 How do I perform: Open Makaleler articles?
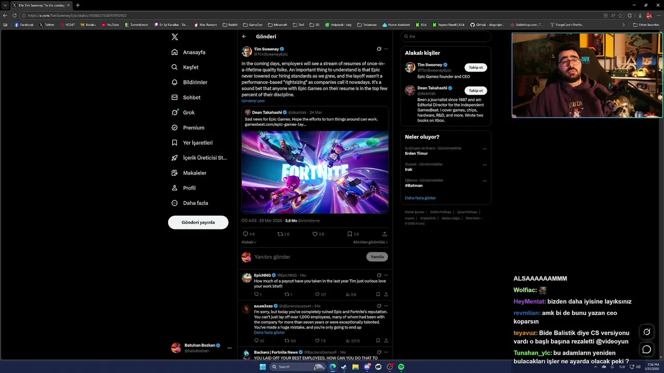[x=189, y=173]
